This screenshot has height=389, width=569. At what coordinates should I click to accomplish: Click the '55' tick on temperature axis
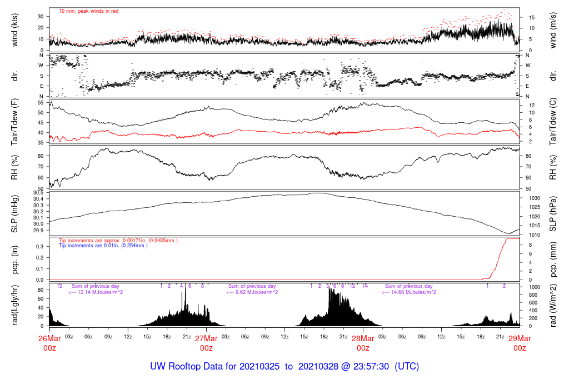pos(41,103)
